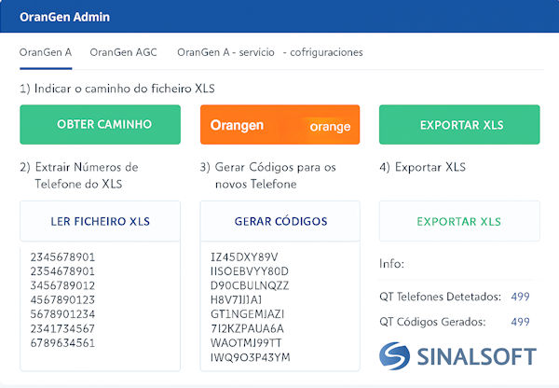Select phone number 3456789012
Viewport: 559px width, 388px height.
62,285
